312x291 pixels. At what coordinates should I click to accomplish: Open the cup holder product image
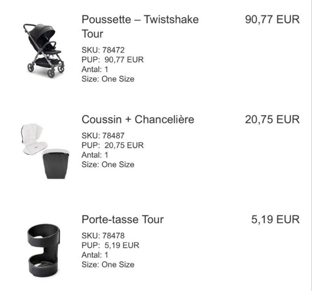point(44,250)
